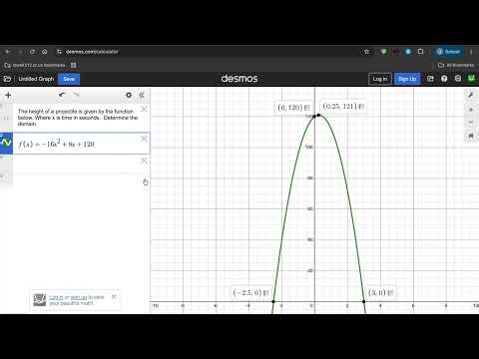Zoom in using the graph plus button
Screen dimensions: 479x359
pos(471,110)
